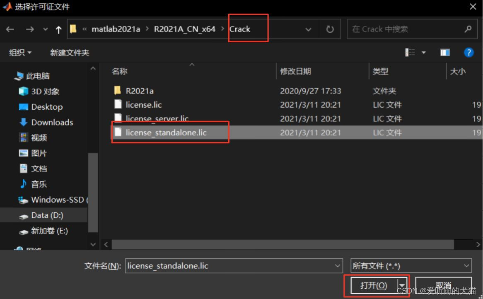Select the license_server.lic file
This screenshot has width=483, height=299.
pyautogui.click(x=157, y=118)
